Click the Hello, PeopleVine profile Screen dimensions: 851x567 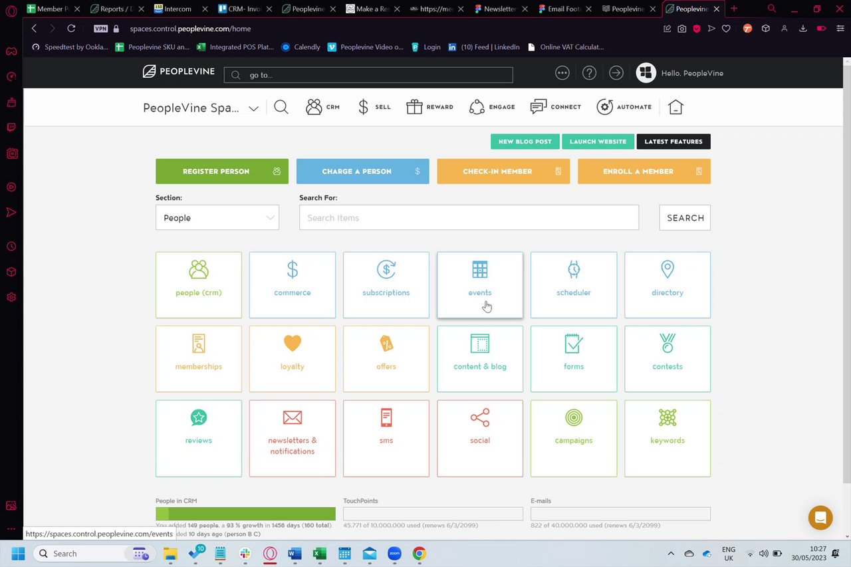pos(679,73)
